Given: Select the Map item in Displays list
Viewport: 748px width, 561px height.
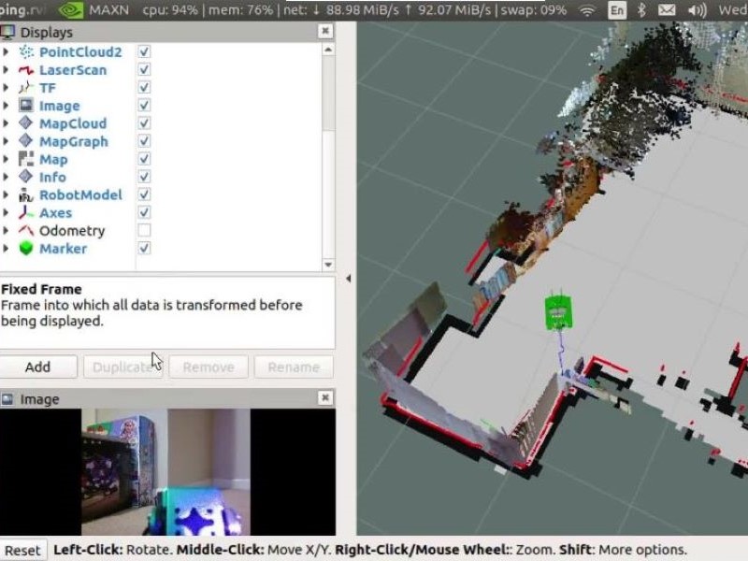Looking at the screenshot, I should pyautogui.click(x=53, y=160).
